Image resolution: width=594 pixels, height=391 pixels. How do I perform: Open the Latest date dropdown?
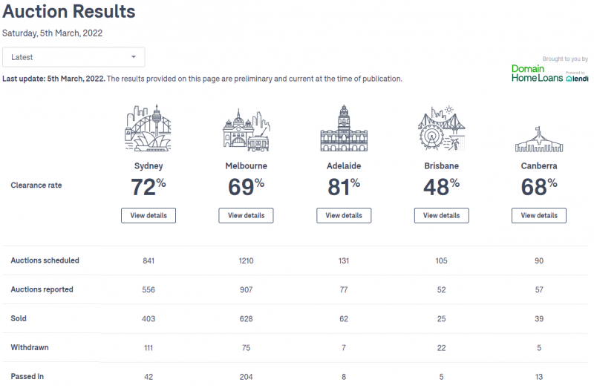(x=74, y=57)
